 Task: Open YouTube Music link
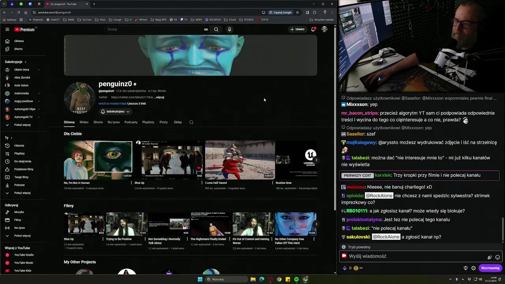[x=24, y=263]
